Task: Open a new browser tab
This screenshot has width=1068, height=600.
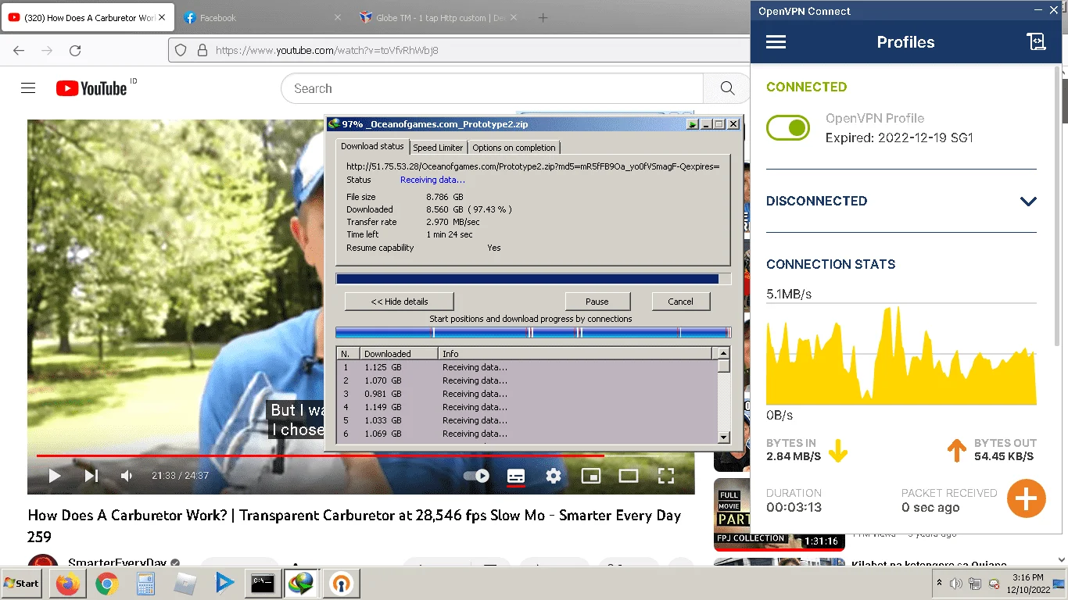Action: pos(543,17)
